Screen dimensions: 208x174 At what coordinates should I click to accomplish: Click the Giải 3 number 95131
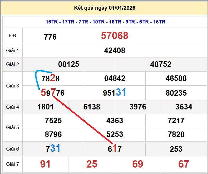point(114,93)
